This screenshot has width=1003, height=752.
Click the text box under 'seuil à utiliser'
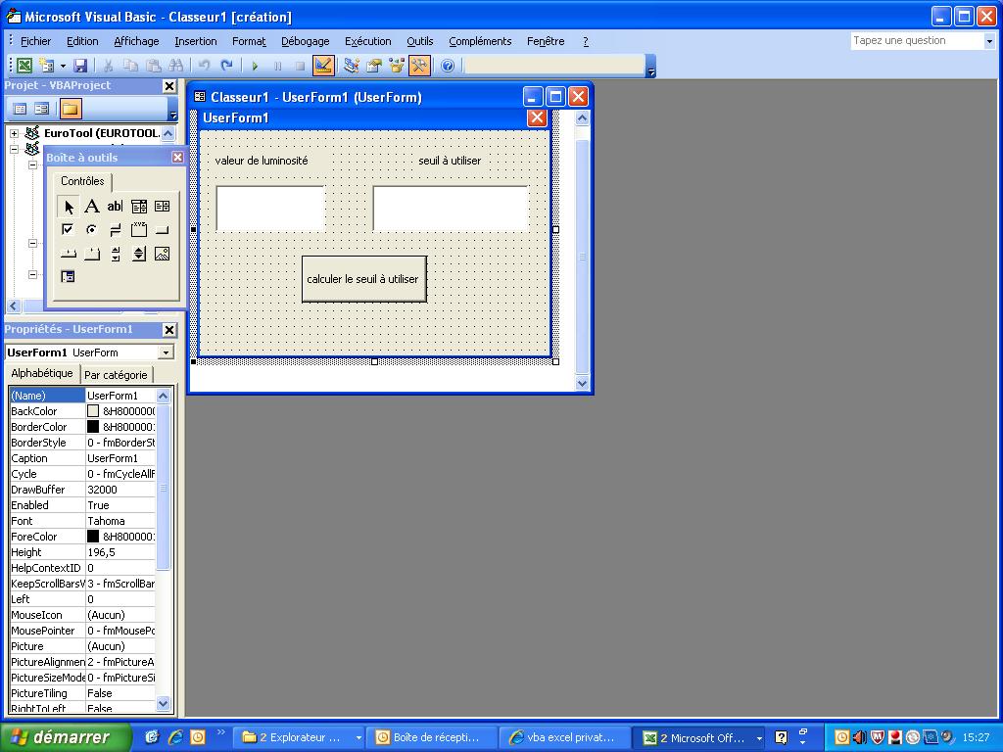click(x=451, y=209)
